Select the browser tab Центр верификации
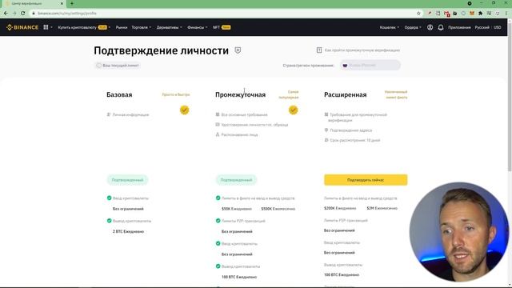512x288 pixels. click(33, 3)
